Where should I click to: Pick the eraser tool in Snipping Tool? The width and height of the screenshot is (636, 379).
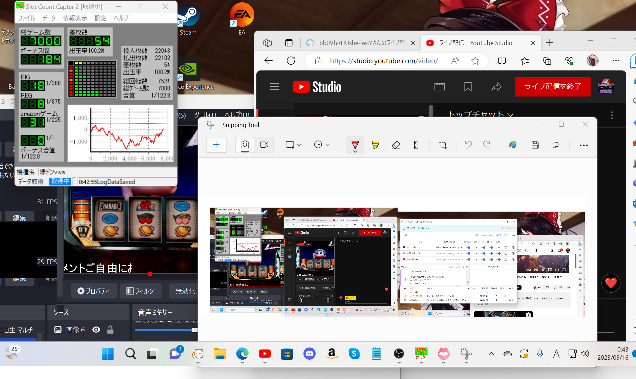click(396, 145)
